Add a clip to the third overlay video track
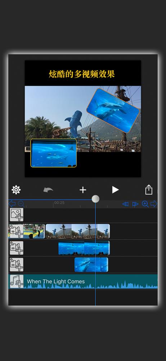 [16, 265]
